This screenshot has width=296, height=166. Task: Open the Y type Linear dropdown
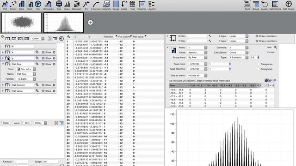[238, 41]
